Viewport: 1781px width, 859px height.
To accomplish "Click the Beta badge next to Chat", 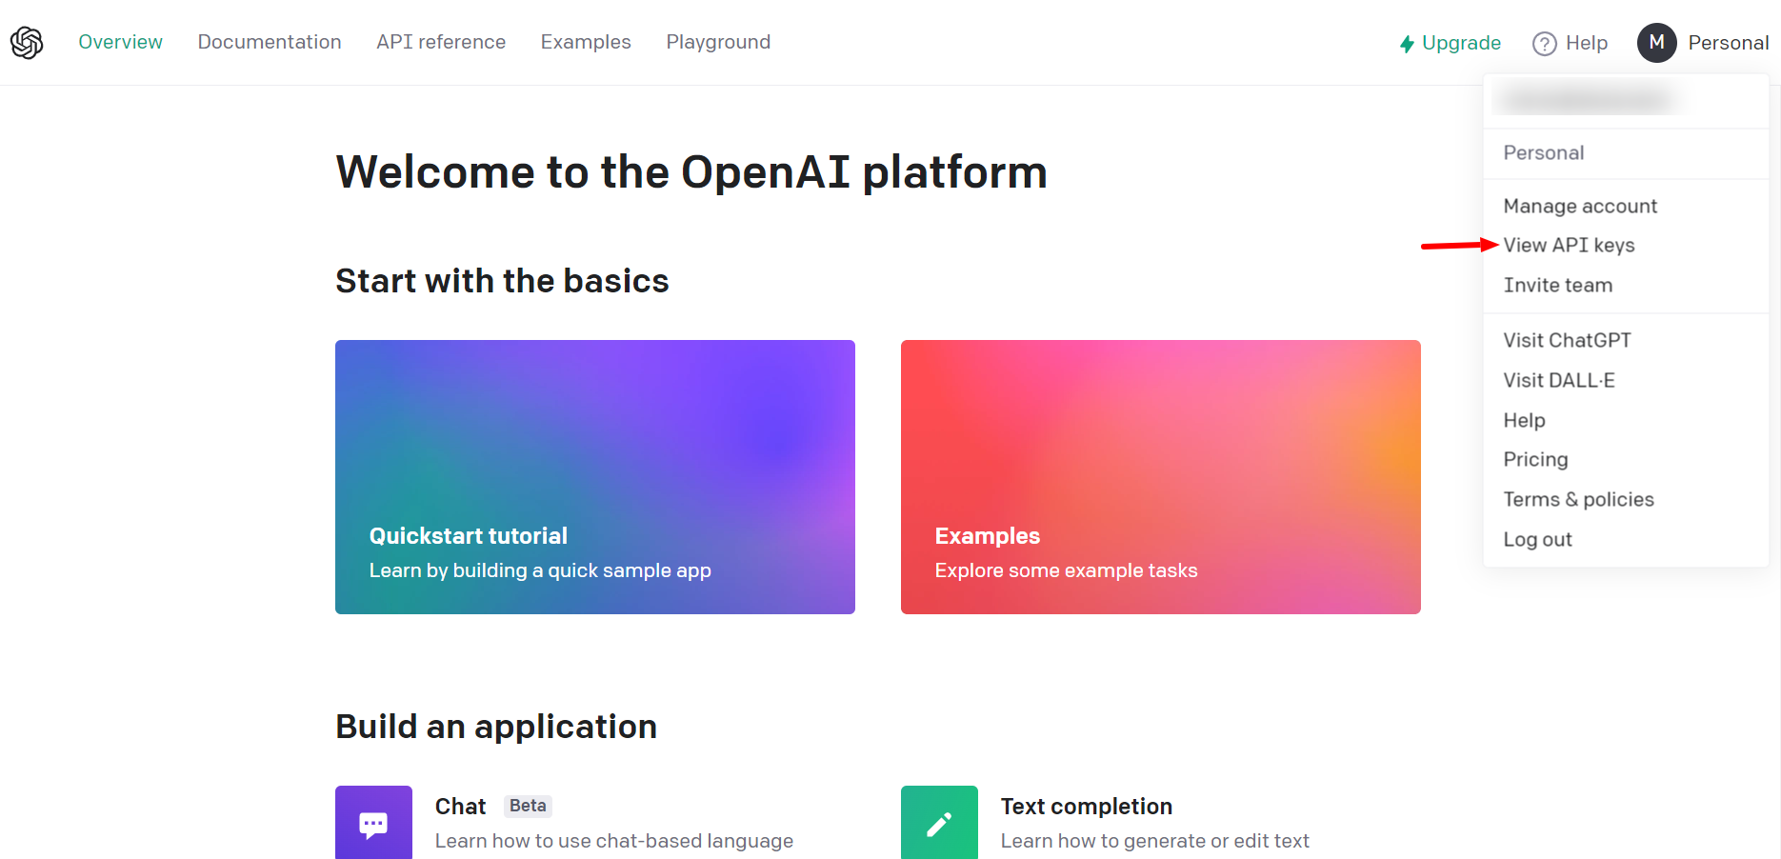I will coord(528,806).
